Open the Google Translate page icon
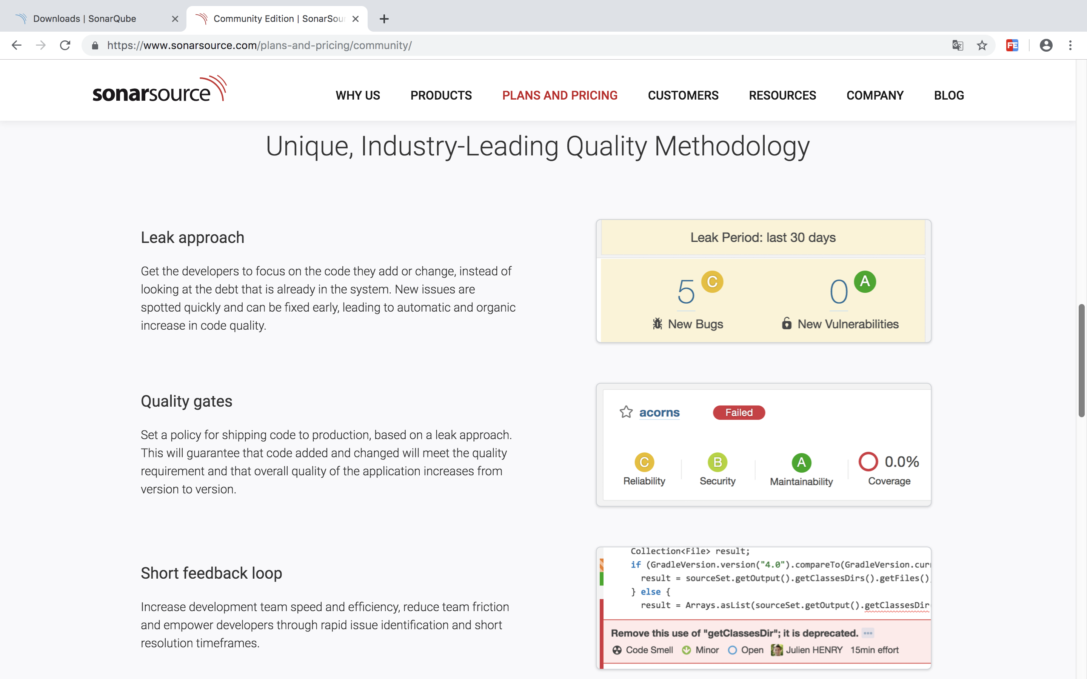1087x679 pixels. click(x=958, y=45)
